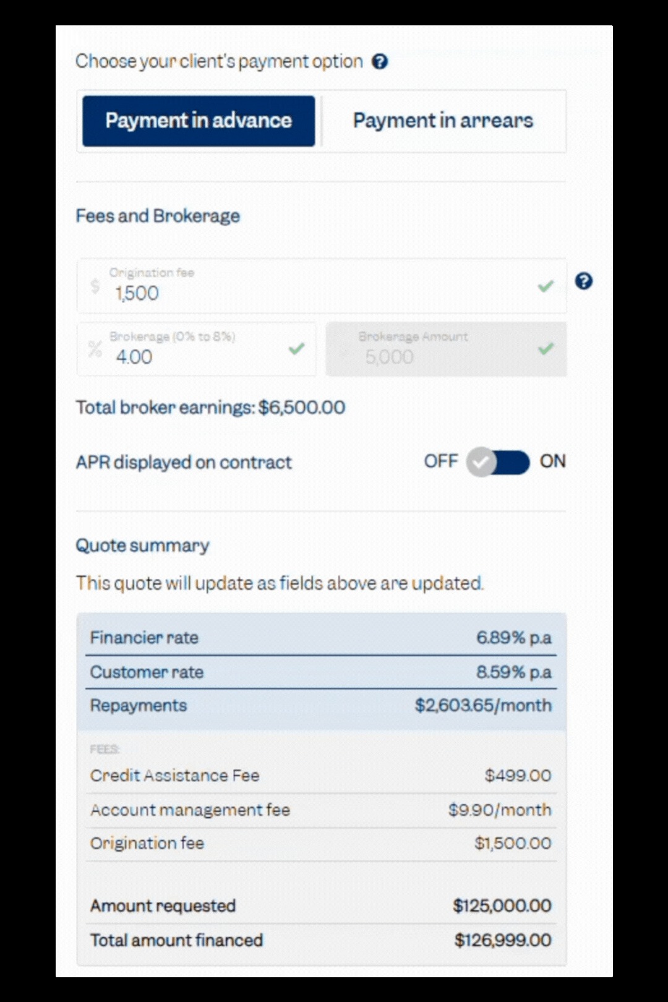This screenshot has width=668, height=1002.
Task: Click help icon next to Origination fee
Action: point(583,281)
